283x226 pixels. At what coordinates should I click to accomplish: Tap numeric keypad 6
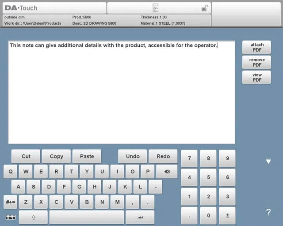point(227,177)
